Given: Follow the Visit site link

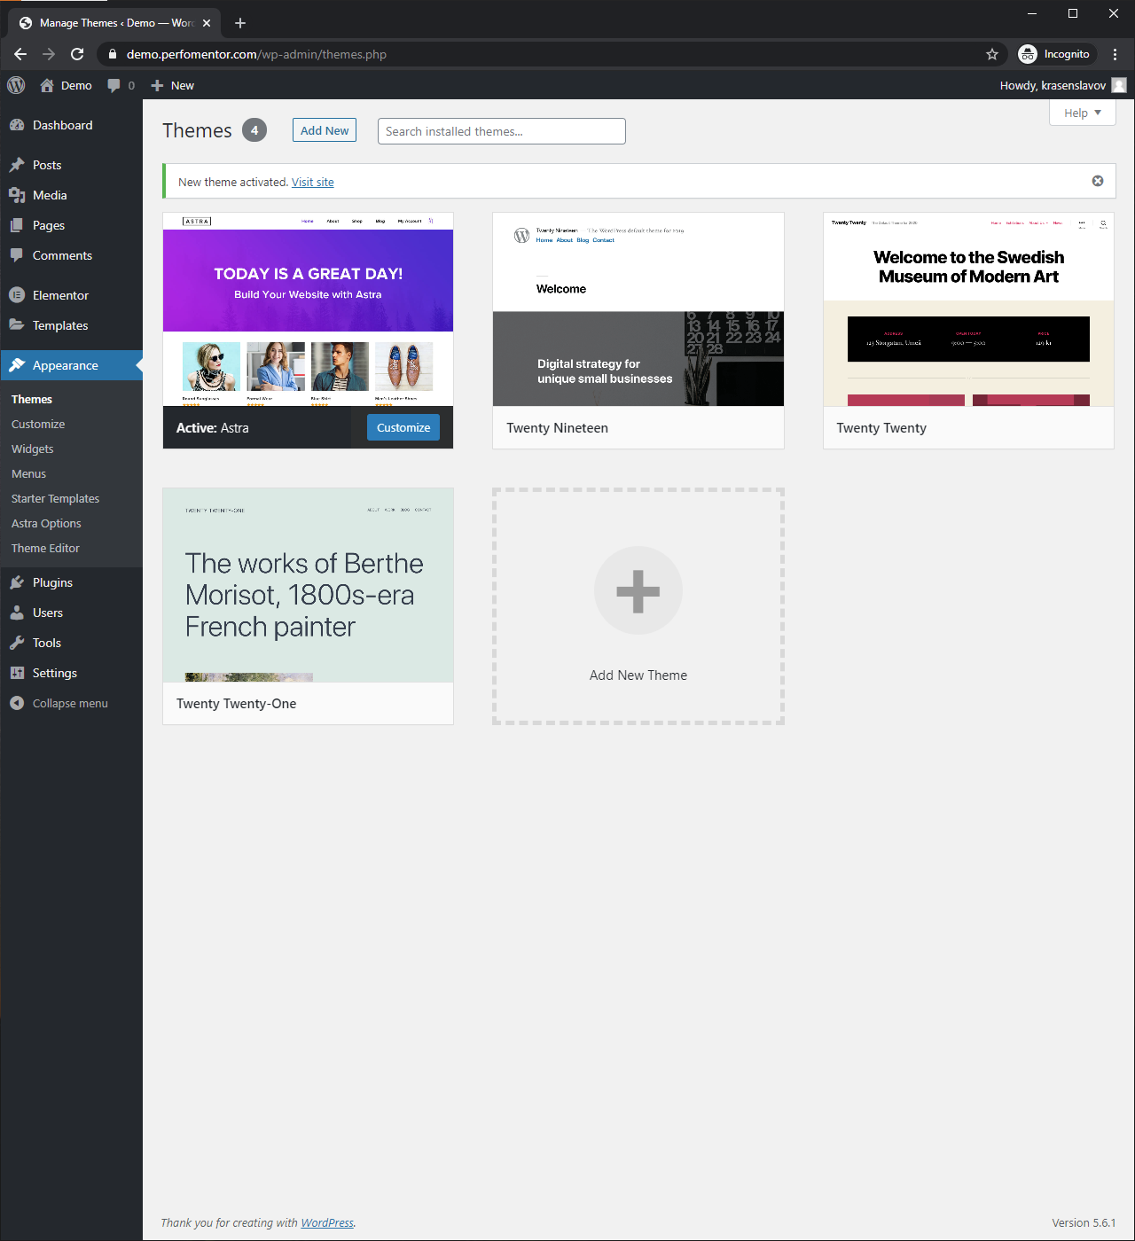Looking at the screenshot, I should pos(312,182).
